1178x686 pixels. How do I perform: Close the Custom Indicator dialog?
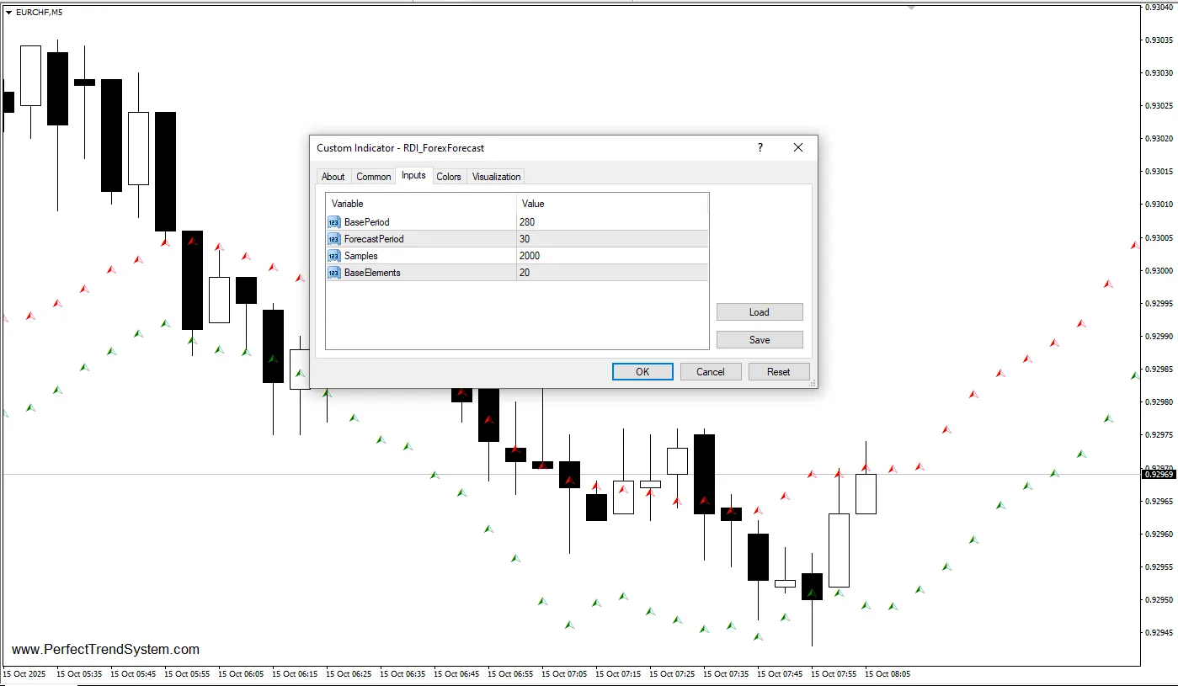point(798,148)
